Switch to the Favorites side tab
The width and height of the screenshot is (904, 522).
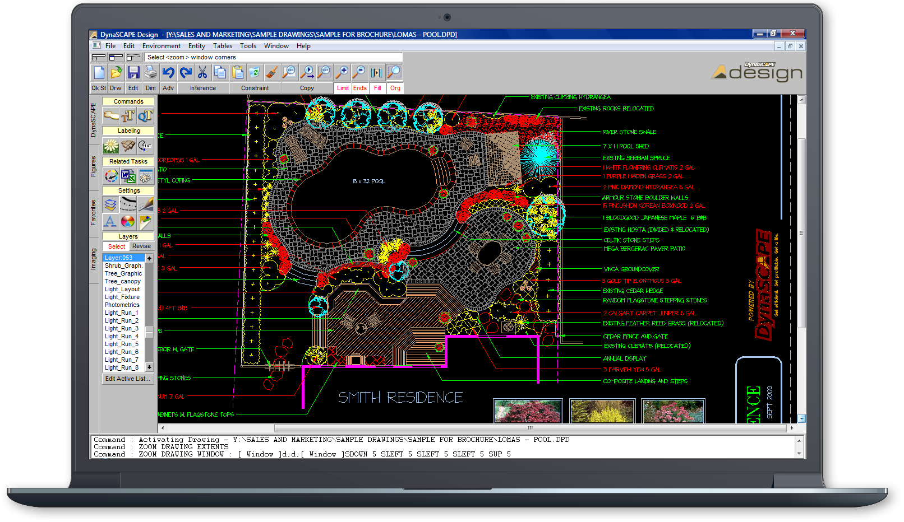(x=94, y=213)
